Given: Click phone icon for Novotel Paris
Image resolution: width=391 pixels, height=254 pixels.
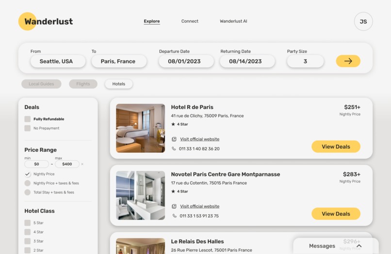Looking at the screenshot, I should pos(174,216).
